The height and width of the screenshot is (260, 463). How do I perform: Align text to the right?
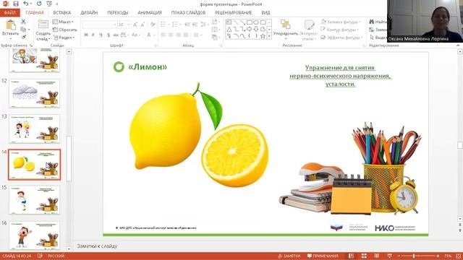[178, 35]
